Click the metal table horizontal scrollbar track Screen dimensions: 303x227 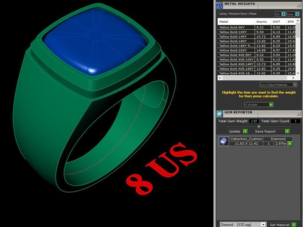[255, 78]
